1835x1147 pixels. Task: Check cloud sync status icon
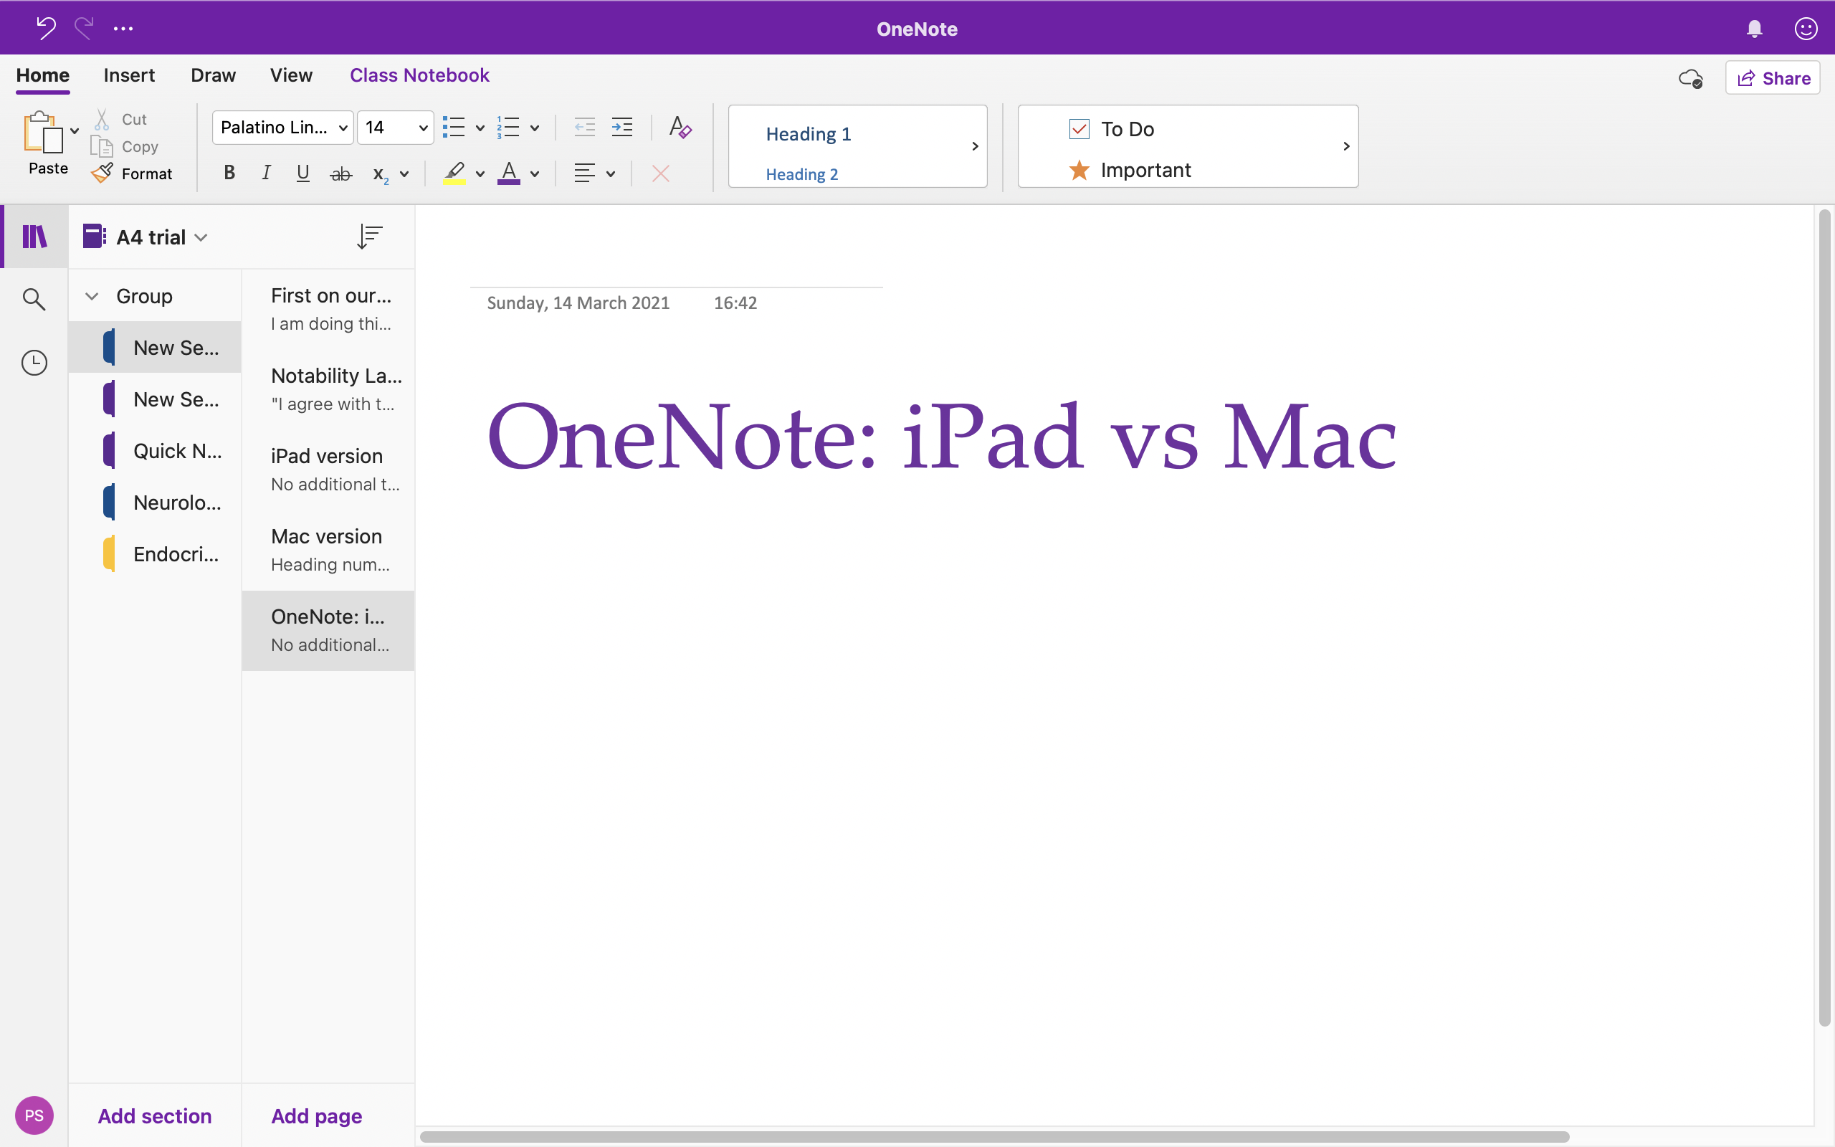coord(1690,78)
